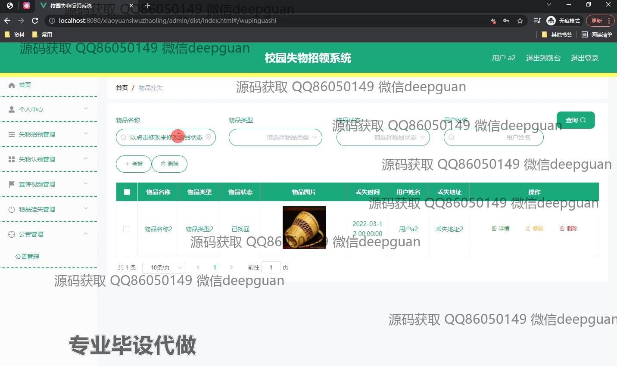Viewport: 617px width, 366px height.
Task: Select the 物品挂失管理 power icon
Action: (x=11, y=209)
